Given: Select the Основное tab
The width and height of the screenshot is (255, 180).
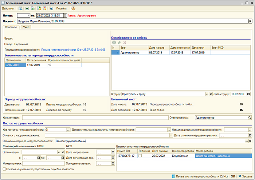Looking at the screenshot, I should [x=11, y=27].
